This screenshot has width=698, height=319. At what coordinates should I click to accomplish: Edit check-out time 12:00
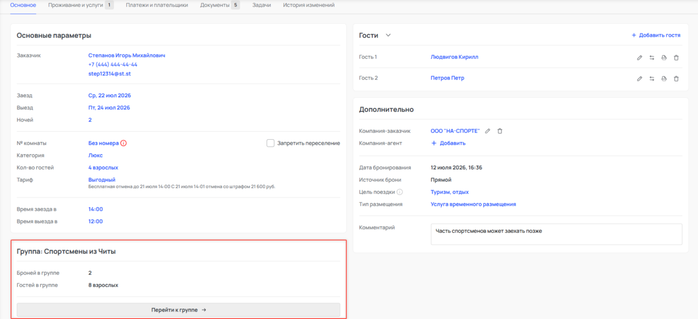[95, 221]
